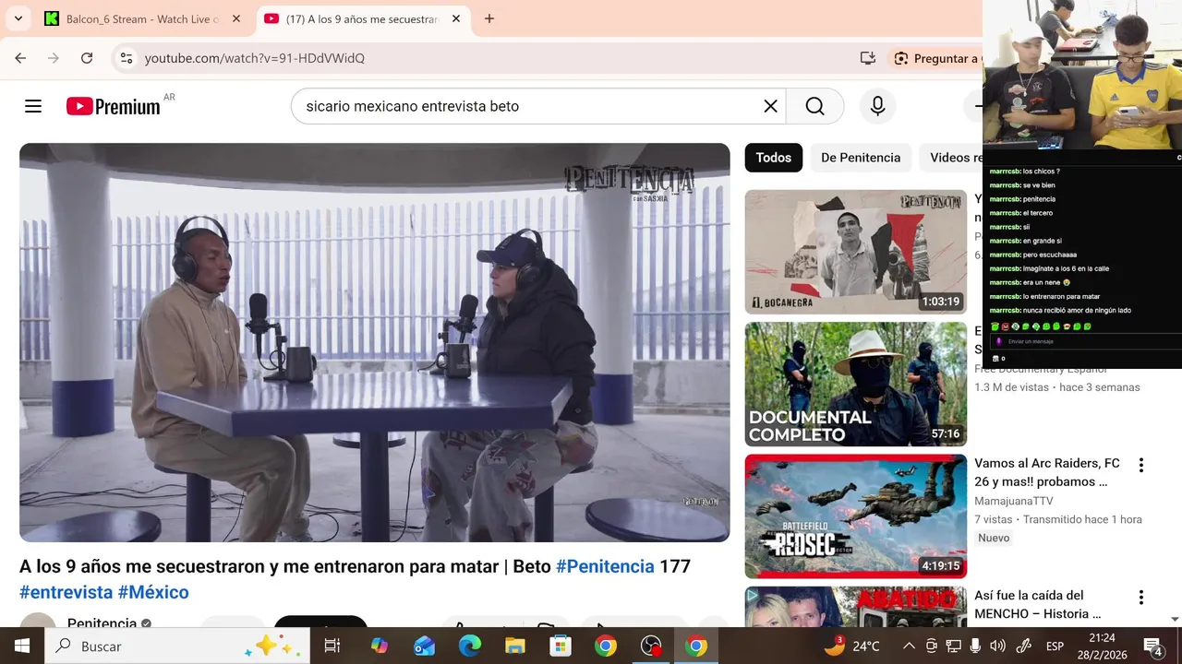Close the YouTube video tab
The height and width of the screenshot is (664, 1182).
pyautogui.click(x=456, y=18)
